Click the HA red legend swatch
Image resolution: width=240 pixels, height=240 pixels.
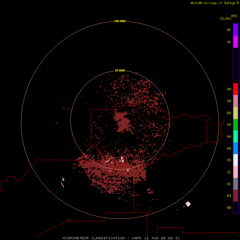pyautogui.click(x=235, y=89)
